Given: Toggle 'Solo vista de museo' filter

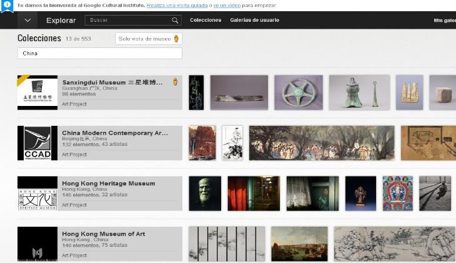Looking at the screenshot, I should [149, 39].
